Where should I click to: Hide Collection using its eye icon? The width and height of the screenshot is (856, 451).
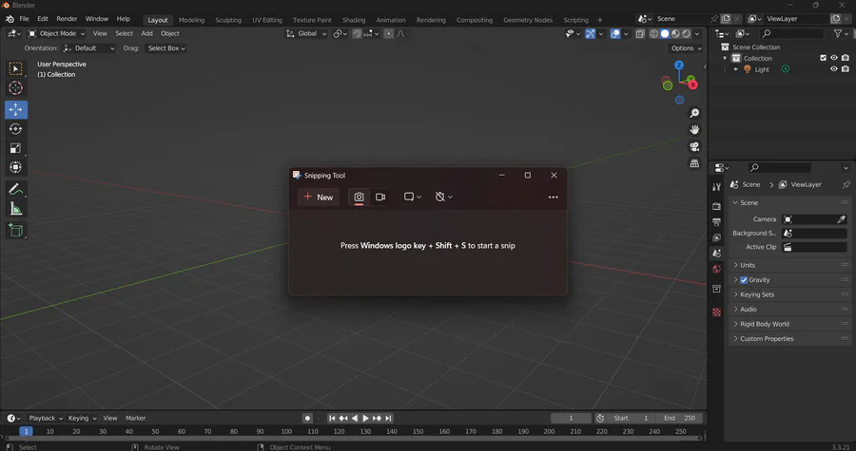[833, 58]
